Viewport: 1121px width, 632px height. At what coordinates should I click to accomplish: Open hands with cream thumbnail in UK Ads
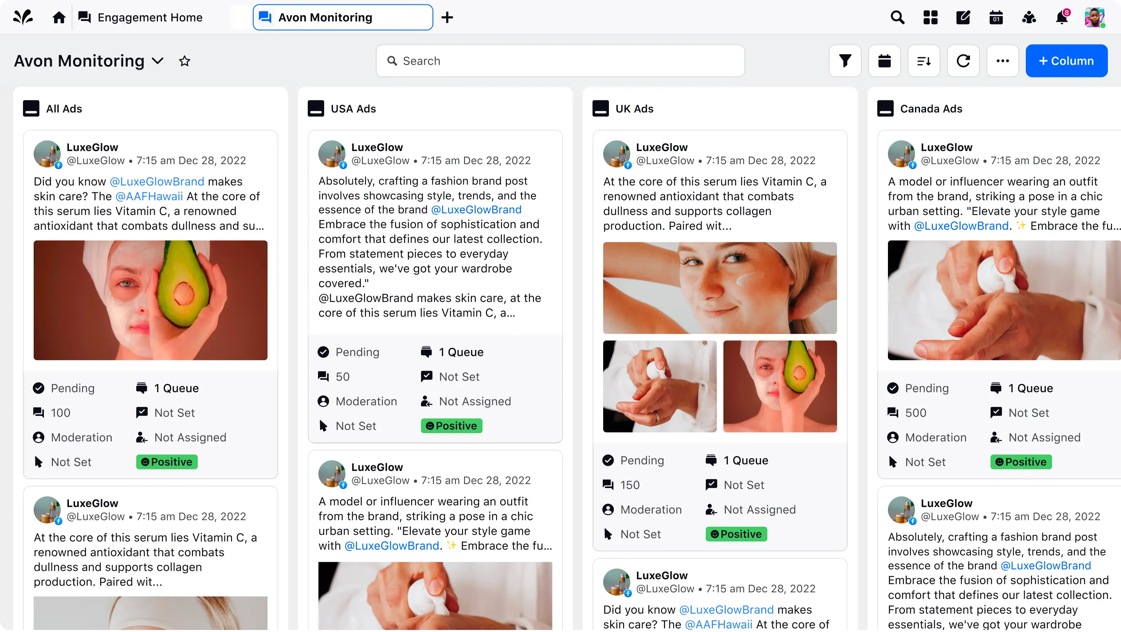pos(660,386)
